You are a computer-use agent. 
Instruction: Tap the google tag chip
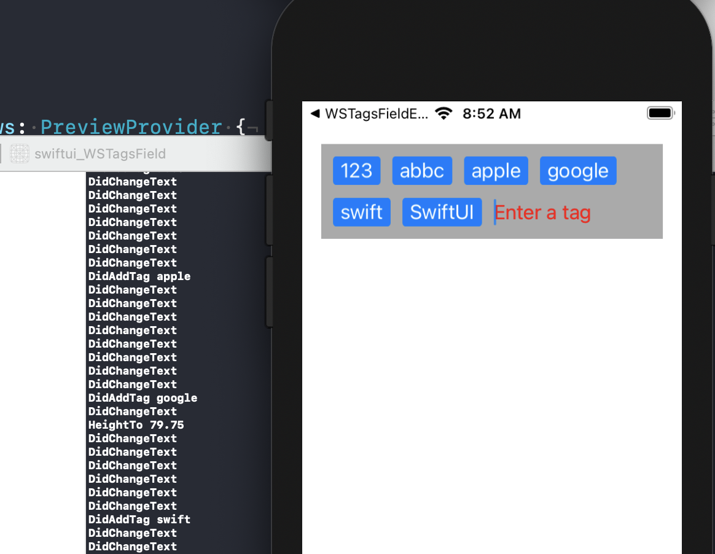click(x=578, y=171)
